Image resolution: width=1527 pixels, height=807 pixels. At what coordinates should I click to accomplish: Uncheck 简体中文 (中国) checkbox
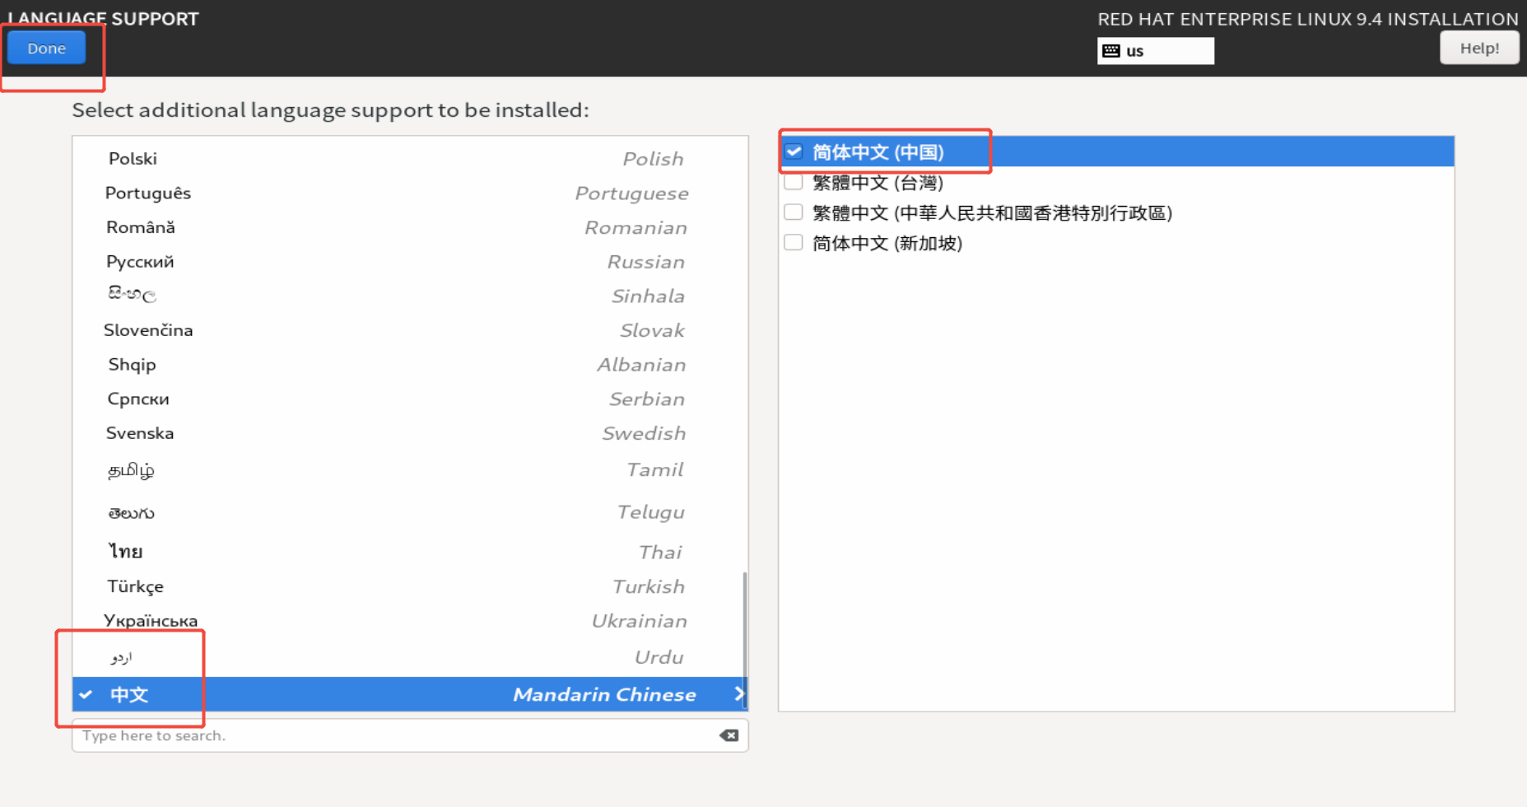tap(794, 152)
